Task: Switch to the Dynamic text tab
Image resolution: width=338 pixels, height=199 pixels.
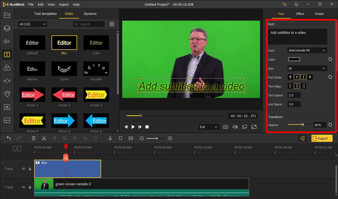Action: click(x=90, y=14)
